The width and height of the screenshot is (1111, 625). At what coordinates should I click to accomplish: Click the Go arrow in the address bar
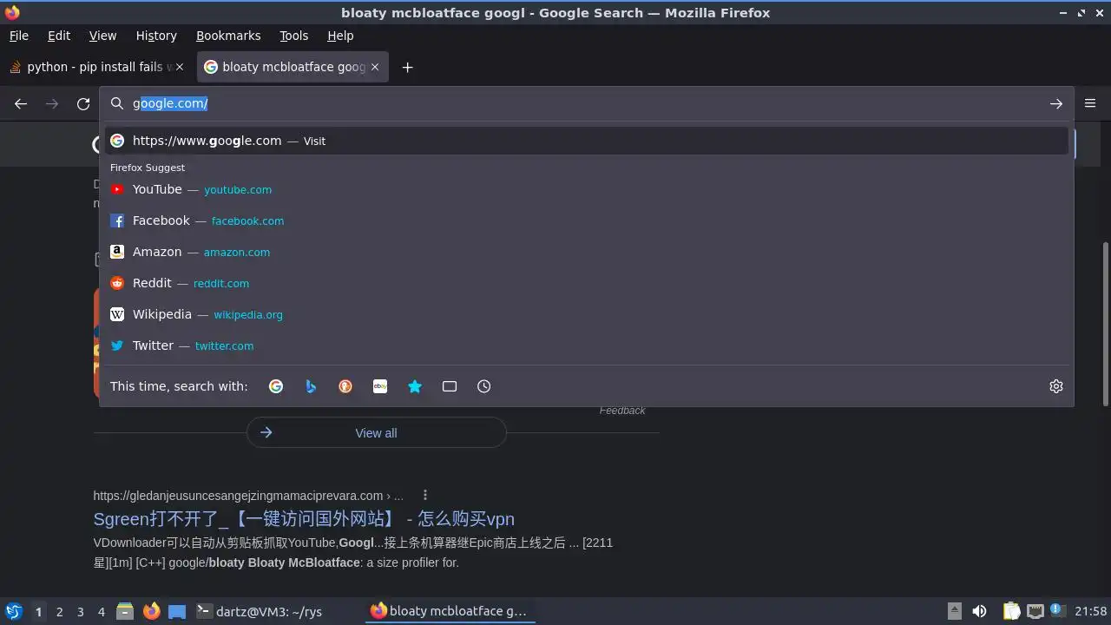(1055, 104)
